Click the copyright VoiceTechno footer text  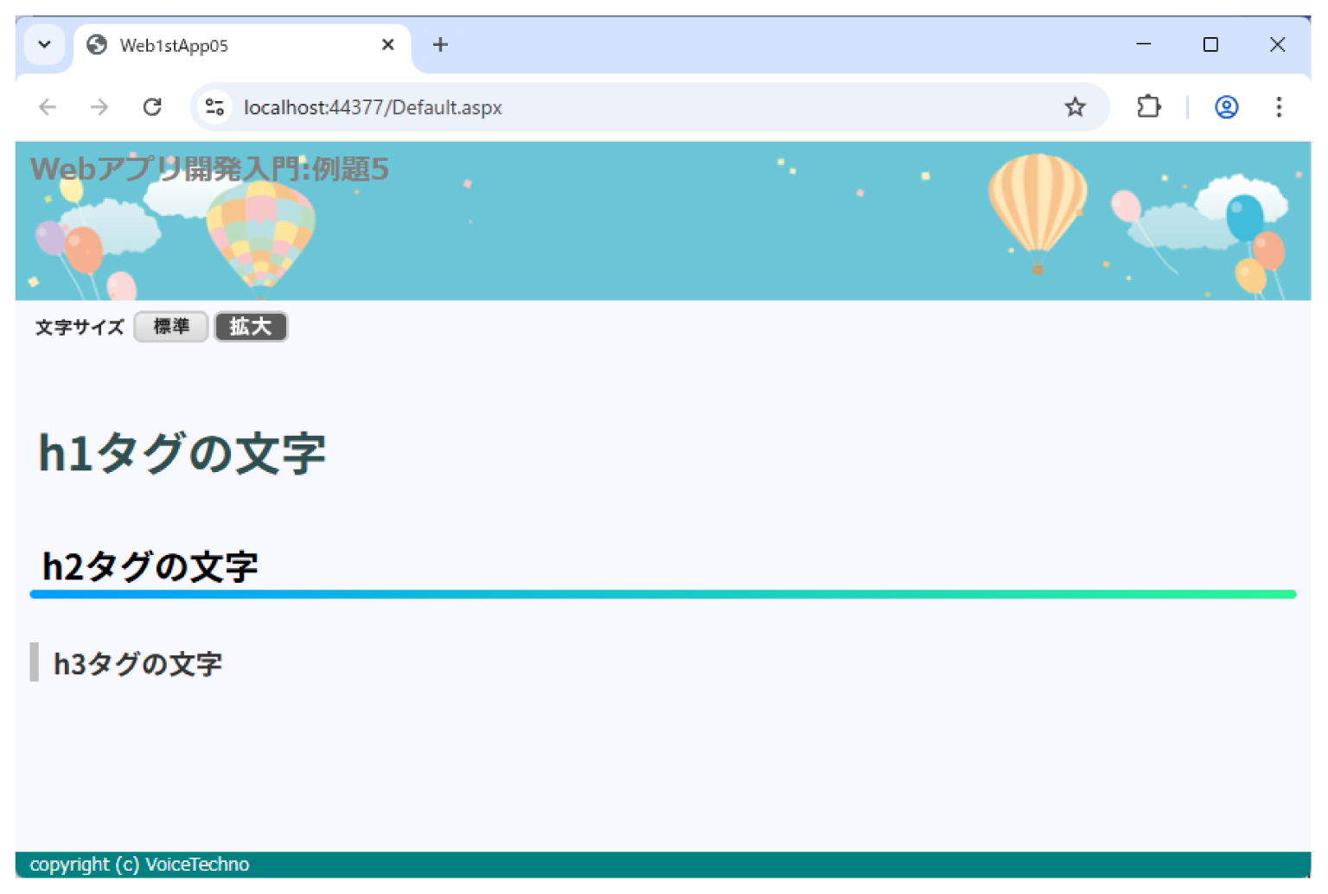[141, 864]
